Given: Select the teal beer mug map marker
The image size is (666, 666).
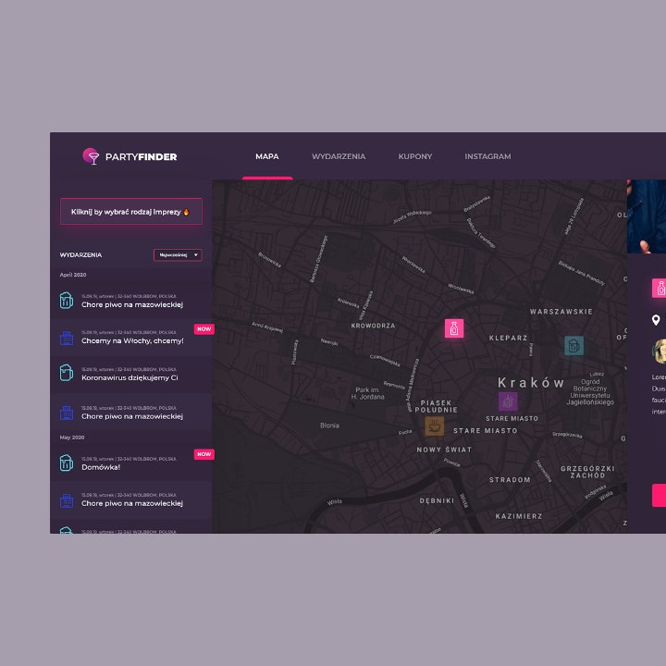Looking at the screenshot, I should (x=573, y=345).
